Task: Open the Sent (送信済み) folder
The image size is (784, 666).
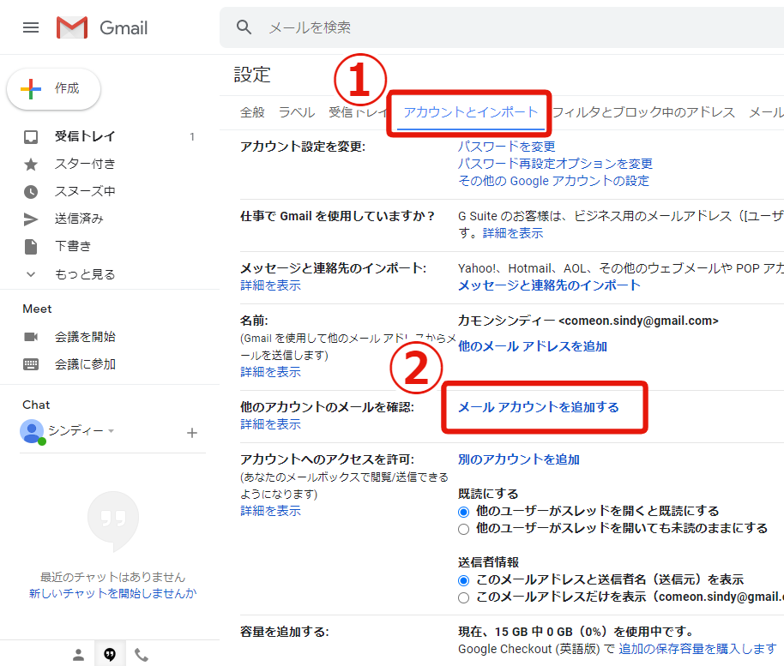Action: [79, 219]
